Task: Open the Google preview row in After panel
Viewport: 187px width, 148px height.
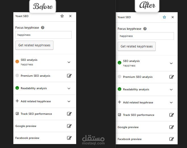Action: coord(147,127)
